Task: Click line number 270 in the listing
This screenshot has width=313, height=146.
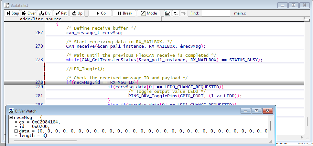Action: pos(39,46)
